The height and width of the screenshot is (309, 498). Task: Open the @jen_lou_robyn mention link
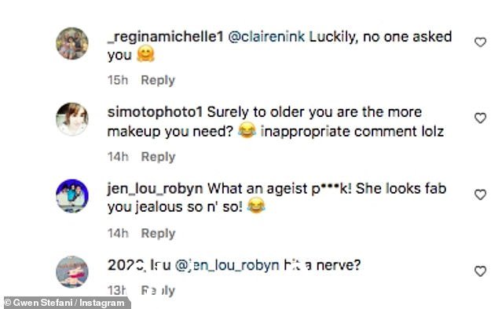pos(227,265)
